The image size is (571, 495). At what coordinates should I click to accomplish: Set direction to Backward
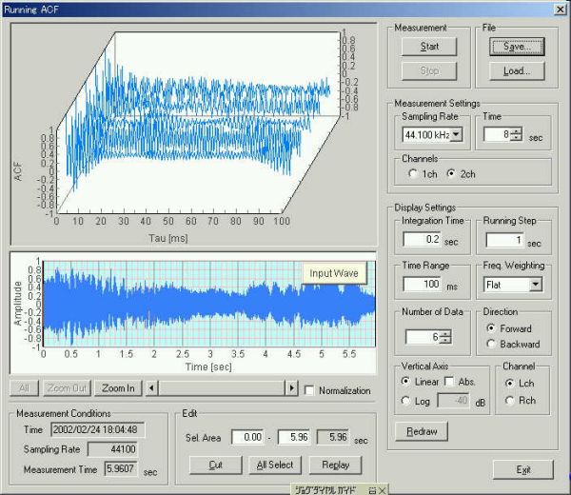coord(490,344)
